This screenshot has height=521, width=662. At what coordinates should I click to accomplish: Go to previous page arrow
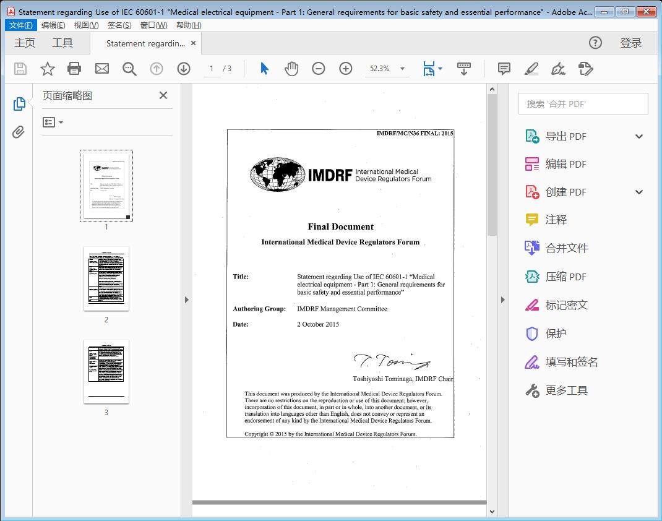[157, 69]
